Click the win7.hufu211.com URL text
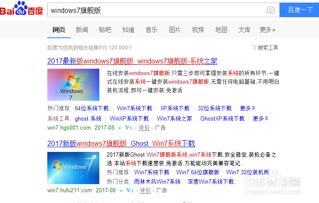The image size is (319, 203). (x=70, y=191)
